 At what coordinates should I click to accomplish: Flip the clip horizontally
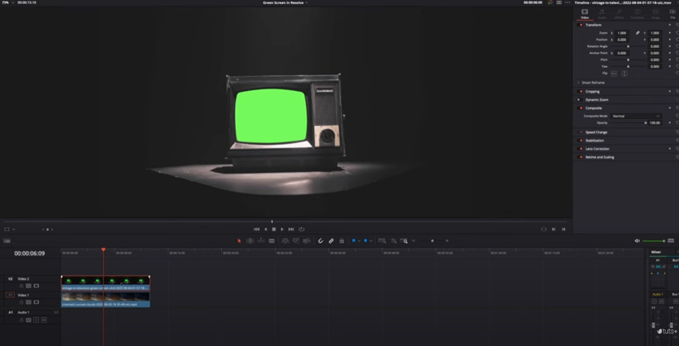[x=613, y=74]
